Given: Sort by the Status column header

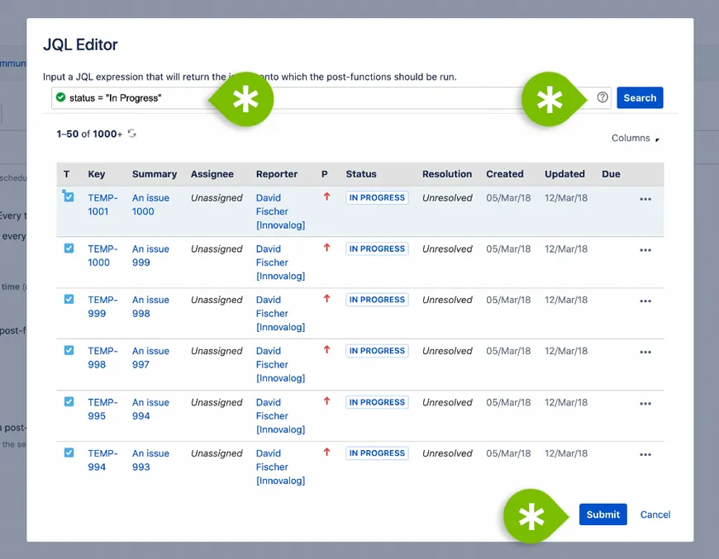Looking at the screenshot, I should point(361,173).
